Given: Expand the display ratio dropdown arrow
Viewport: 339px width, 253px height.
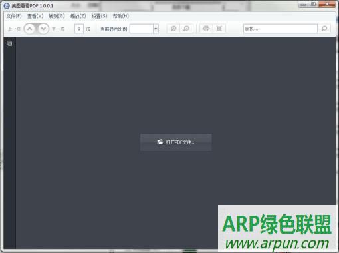Looking at the screenshot, I should coord(156,29).
